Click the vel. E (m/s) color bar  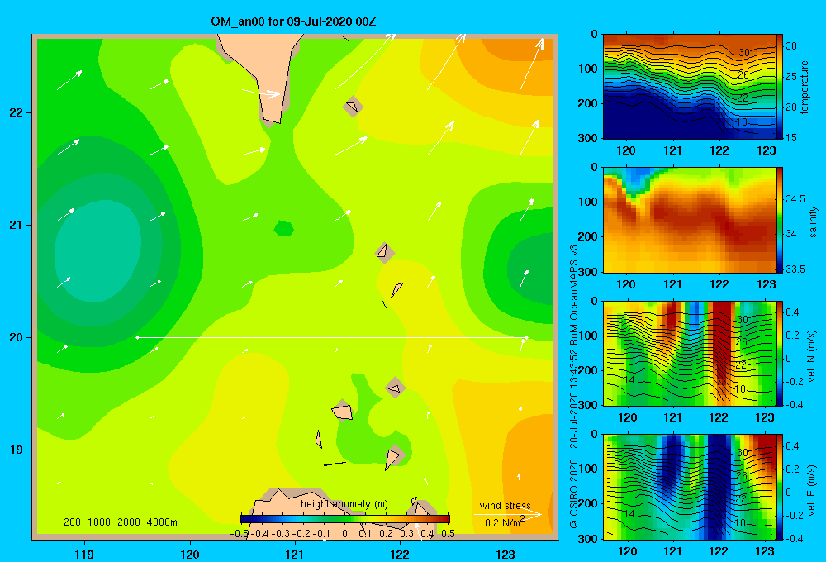780,487
